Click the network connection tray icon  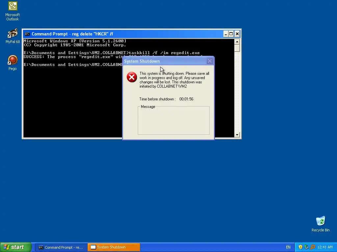click(306, 247)
